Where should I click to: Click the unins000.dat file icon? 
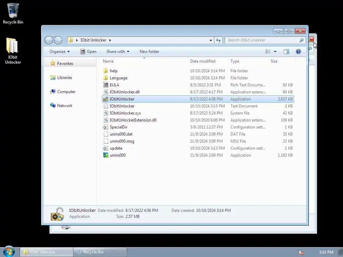(106, 134)
